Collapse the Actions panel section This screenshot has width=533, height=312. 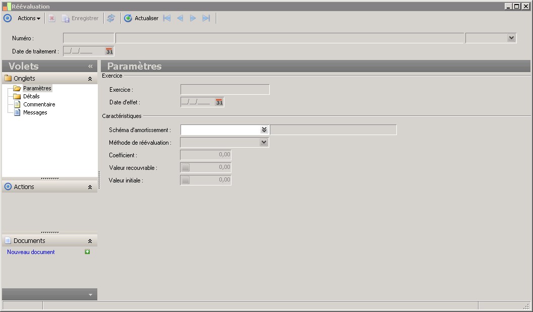point(90,187)
